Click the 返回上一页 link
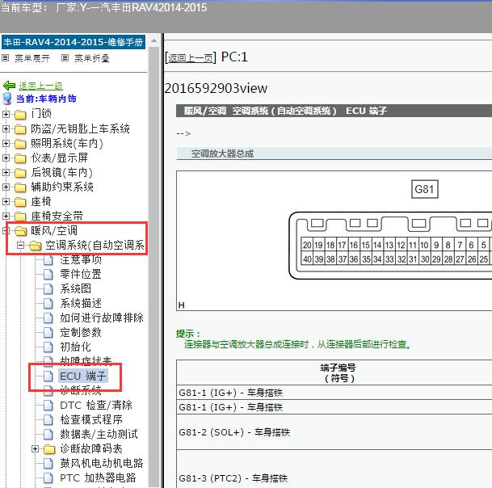Viewport: 492px width, 488px height. coord(190,58)
